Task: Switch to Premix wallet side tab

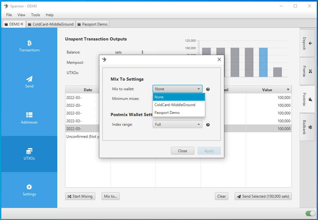Action: point(307,71)
